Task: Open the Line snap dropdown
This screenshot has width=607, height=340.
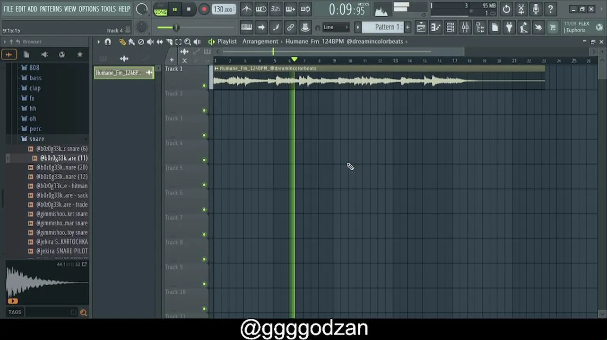Action: 336,27
